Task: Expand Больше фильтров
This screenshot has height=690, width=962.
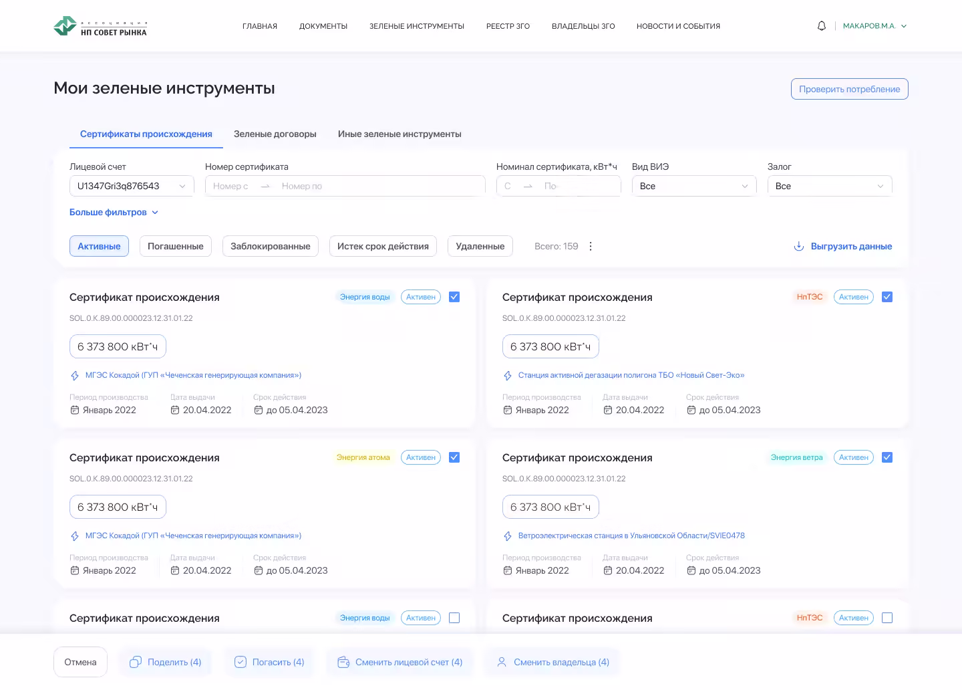Action: pyautogui.click(x=114, y=212)
